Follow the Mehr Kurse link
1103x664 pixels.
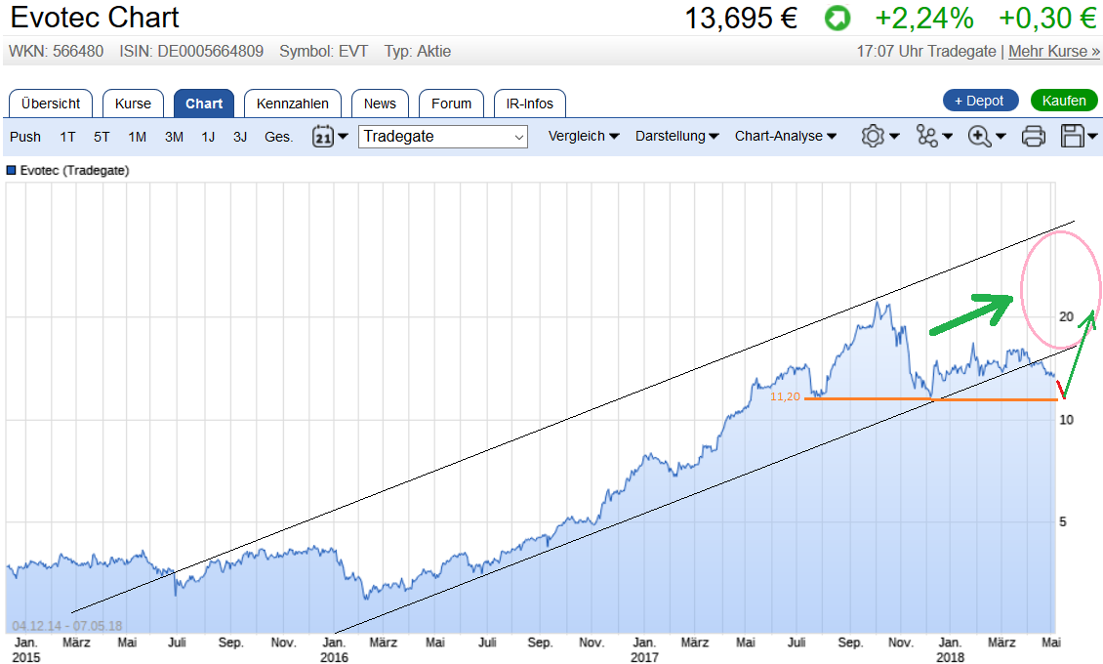point(1054,52)
